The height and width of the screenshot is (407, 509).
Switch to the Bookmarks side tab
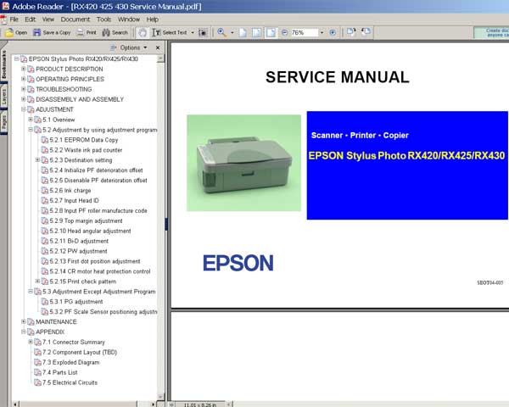coord(3,65)
